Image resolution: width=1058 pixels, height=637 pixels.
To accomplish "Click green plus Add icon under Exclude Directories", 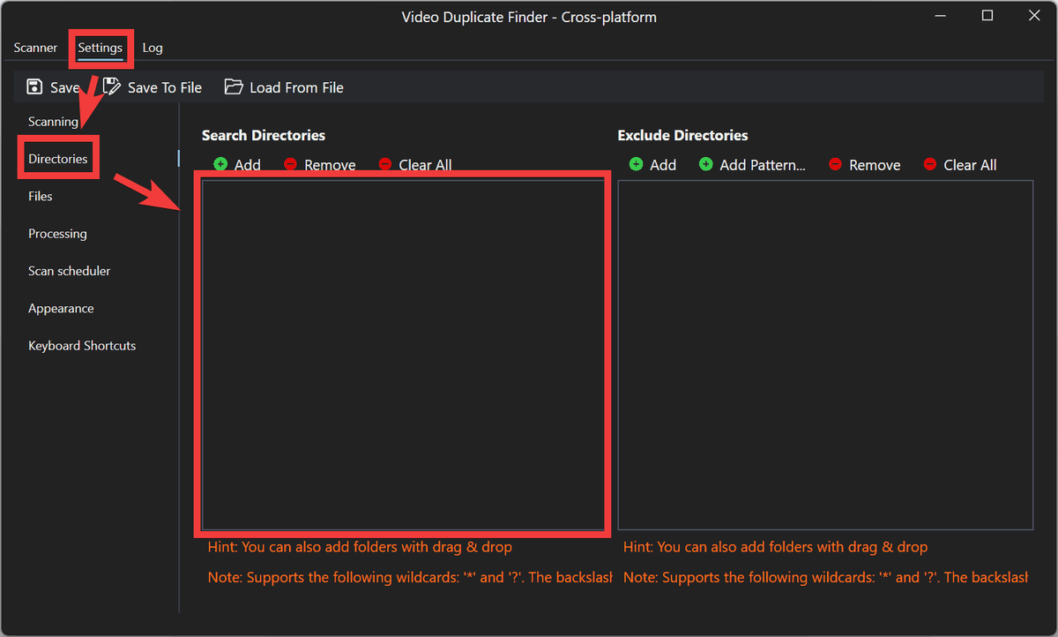I will [636, 164].
